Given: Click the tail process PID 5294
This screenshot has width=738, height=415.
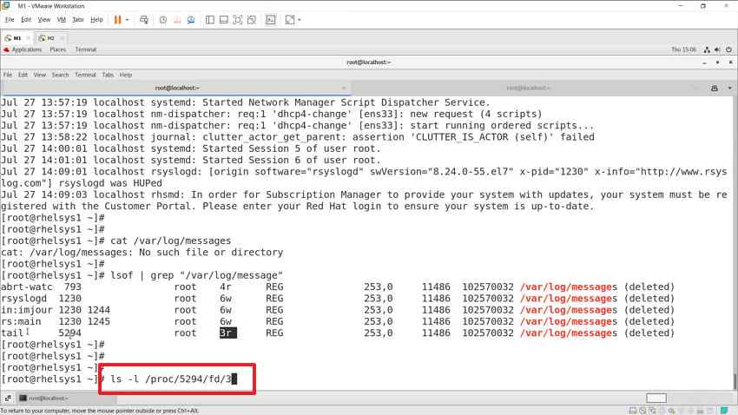Looking at the screenshot, I should pyautogui.click(x=69, y=333).
